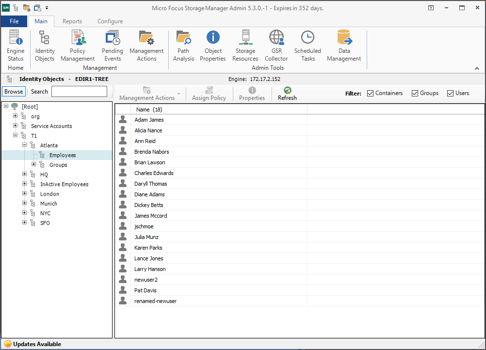Open Pending Events in the ribbon
The image size is (486, 350).
click(x=113, y=46)
